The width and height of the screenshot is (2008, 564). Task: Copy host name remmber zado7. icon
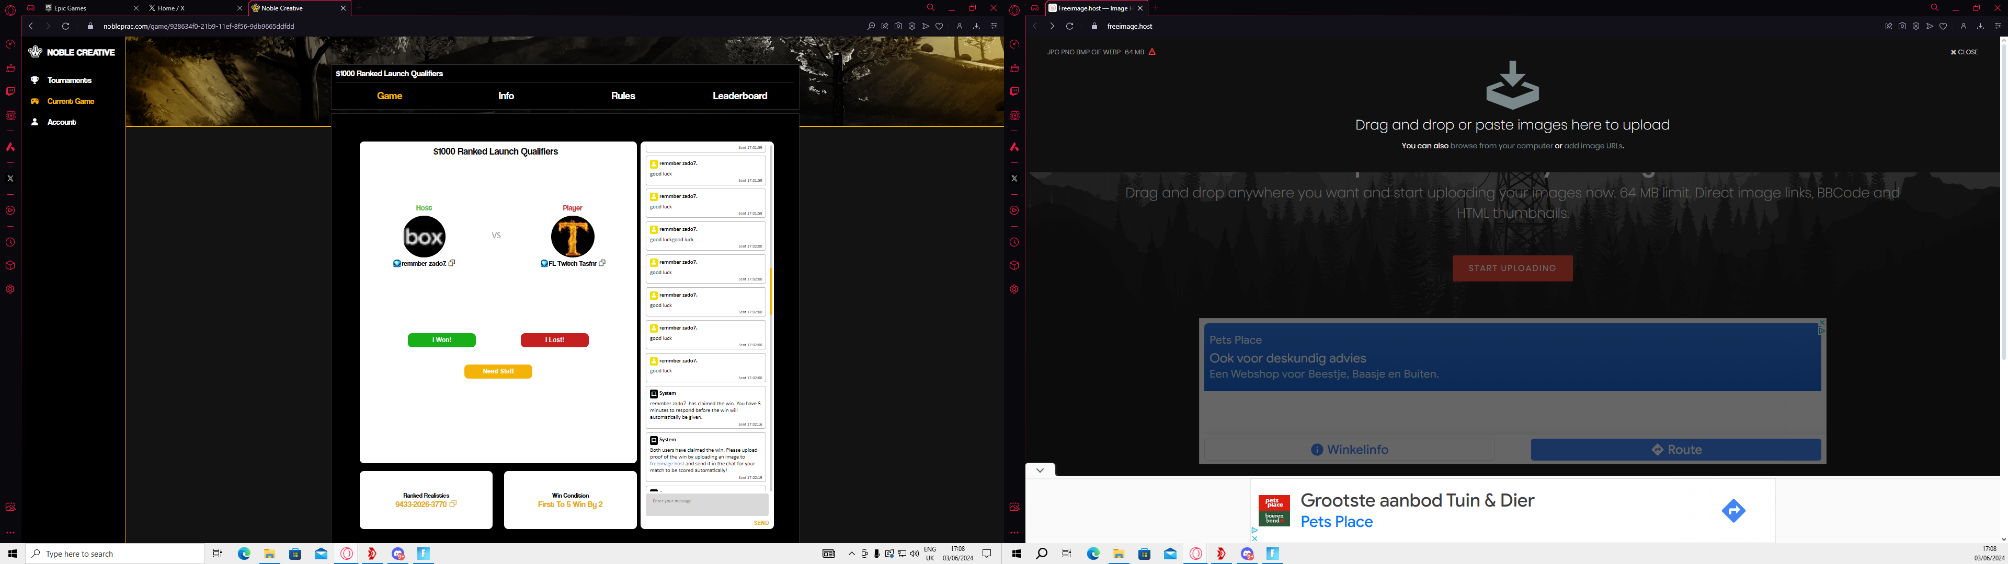(452, 263)
